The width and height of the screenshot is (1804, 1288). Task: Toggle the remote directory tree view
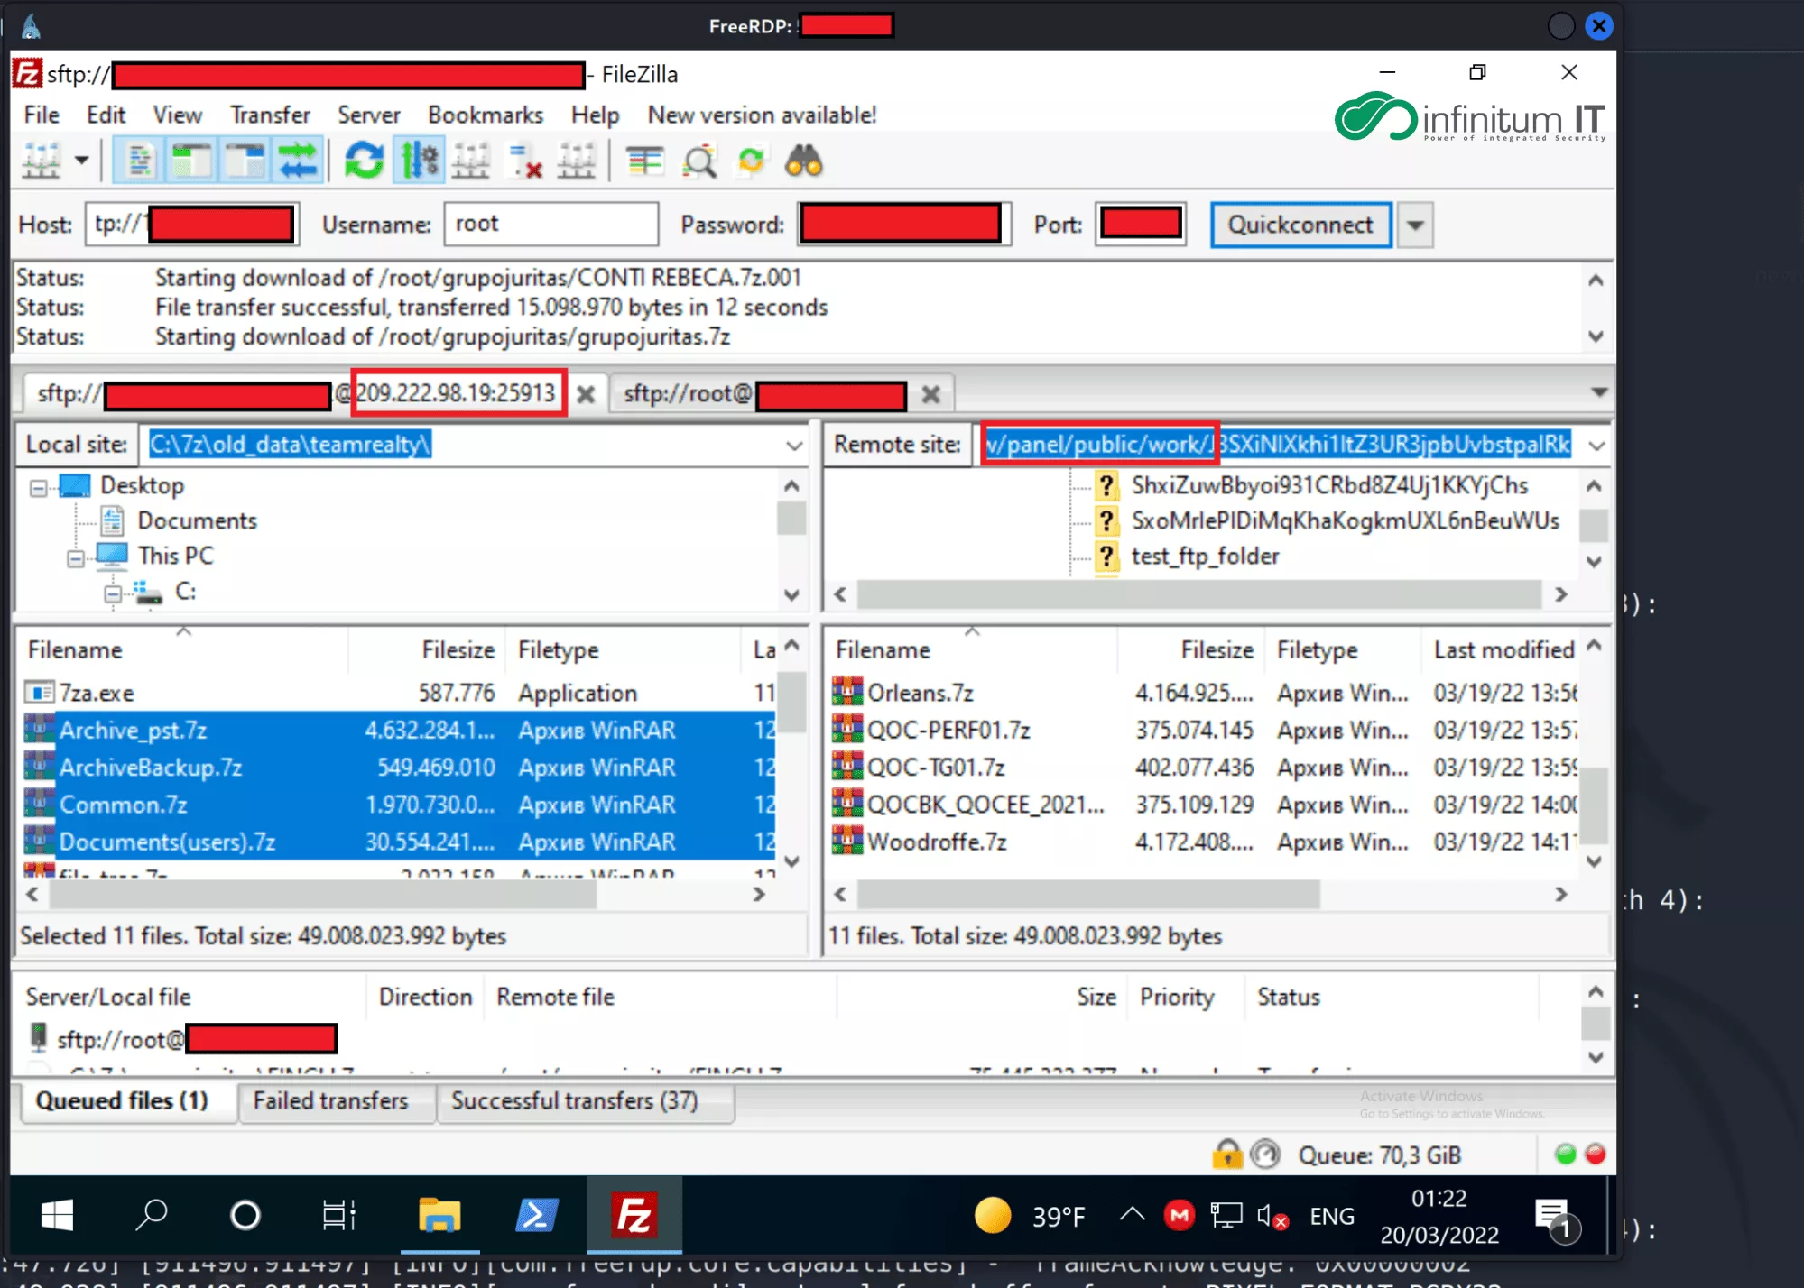(245, 162)
